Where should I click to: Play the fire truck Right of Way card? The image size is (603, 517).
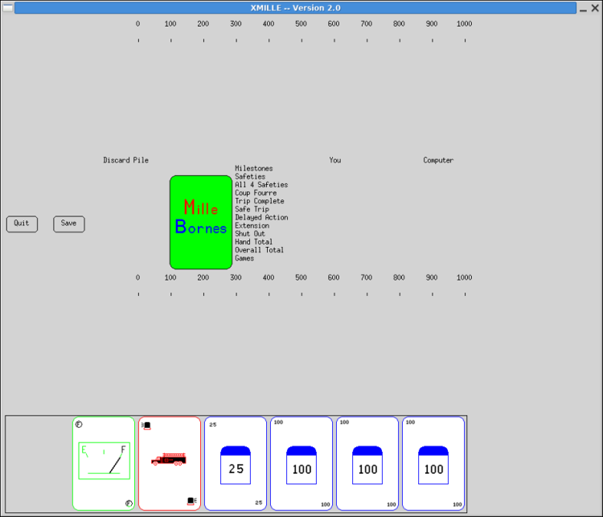(170, 463)
